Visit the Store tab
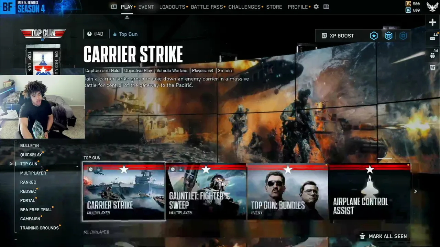 tap(274, 7)
